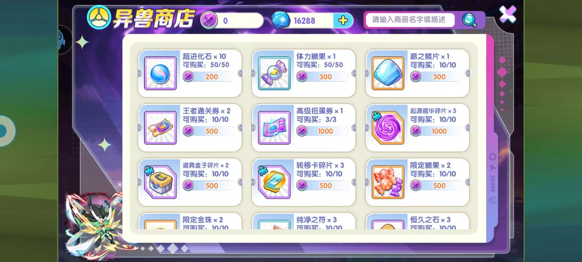Click the purple beast currency icon at top

coord(209,20)
